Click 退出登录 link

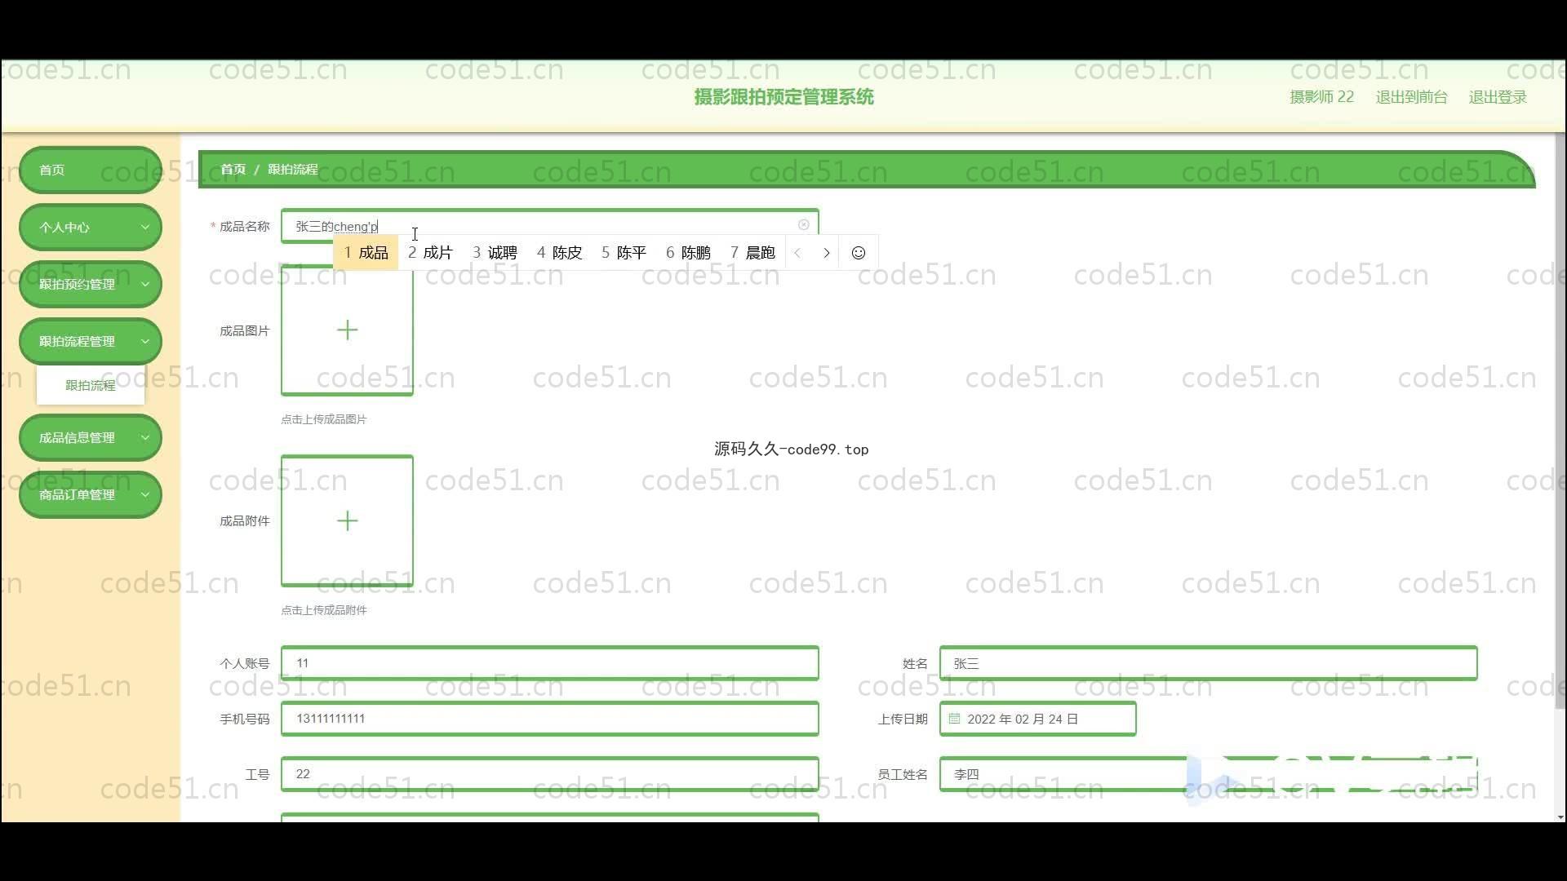(x=1498, y=97)
